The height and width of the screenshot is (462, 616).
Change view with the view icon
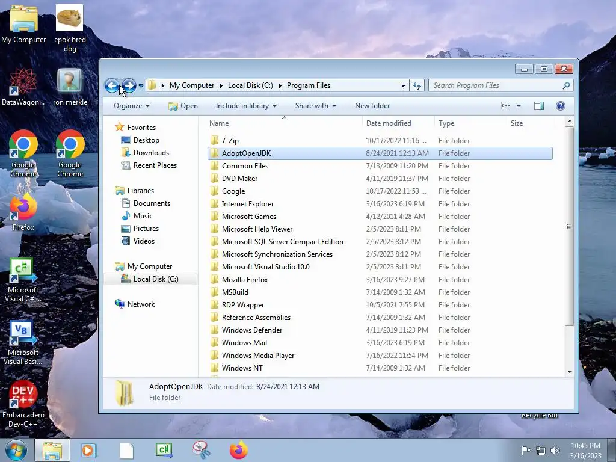tap(505, 106)
